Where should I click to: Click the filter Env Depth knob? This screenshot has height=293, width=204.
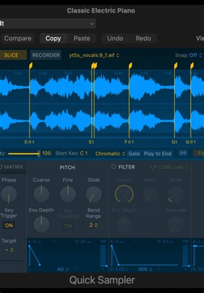[x=124, y=224]
